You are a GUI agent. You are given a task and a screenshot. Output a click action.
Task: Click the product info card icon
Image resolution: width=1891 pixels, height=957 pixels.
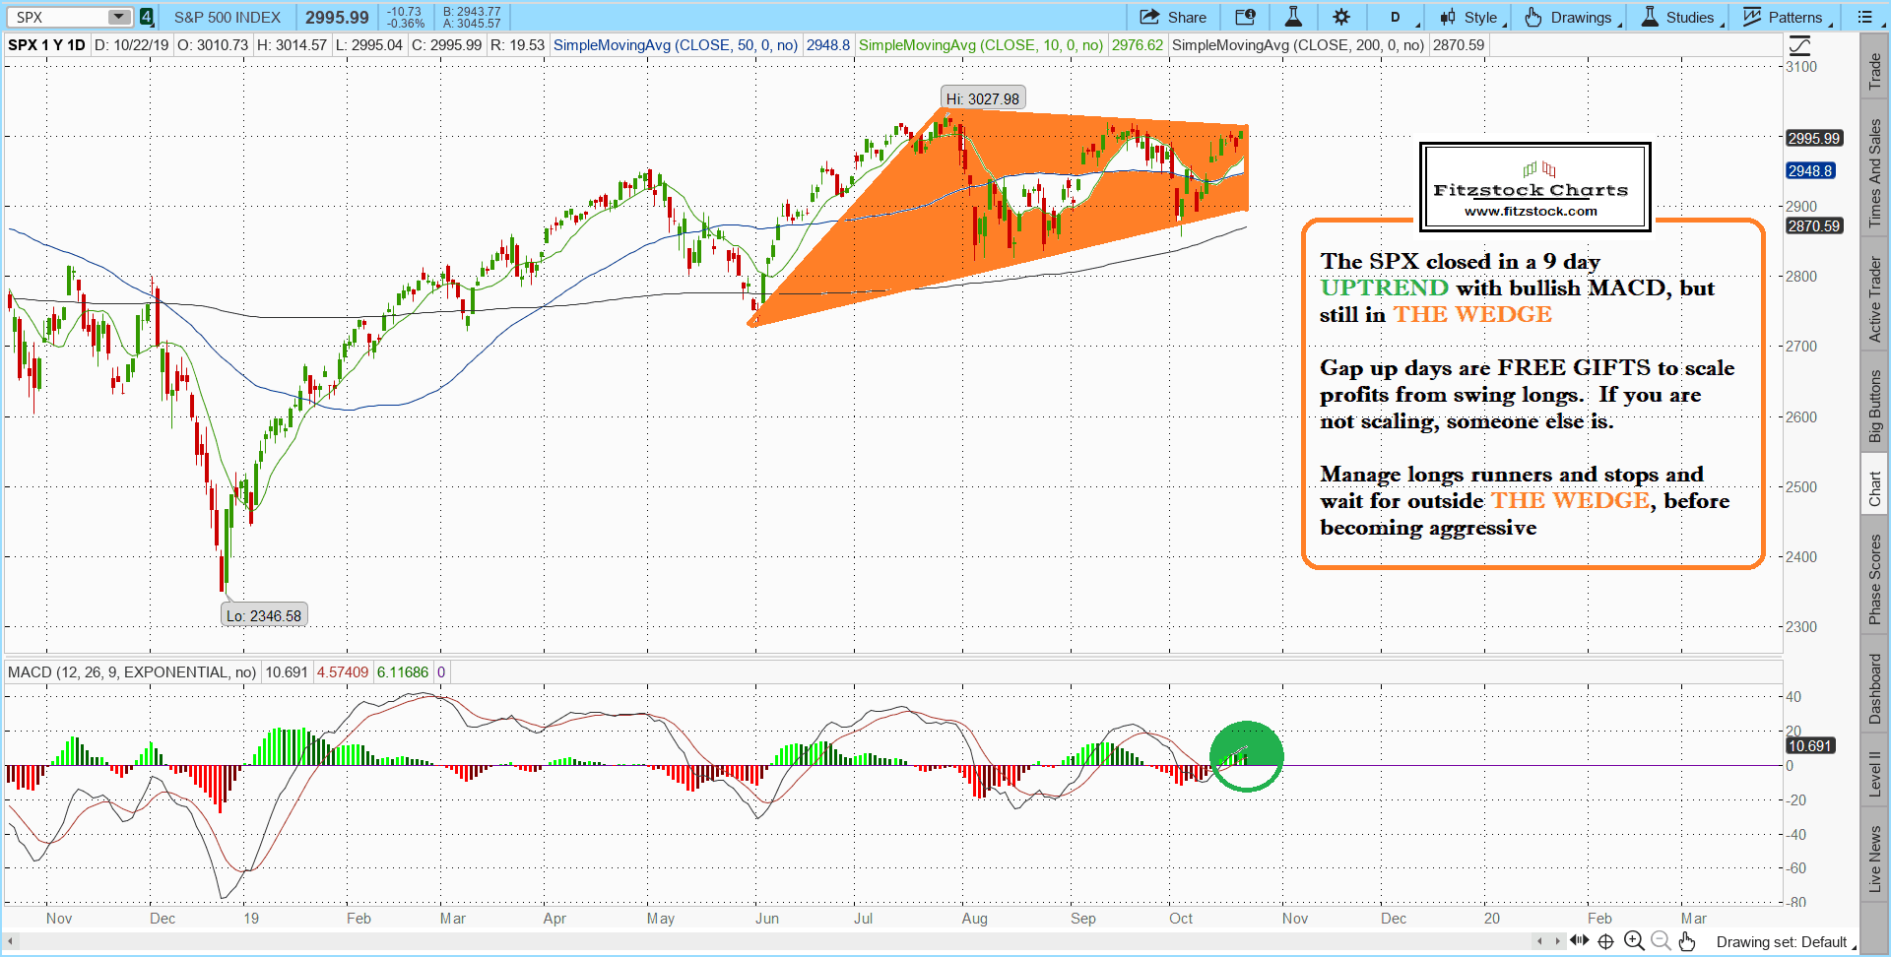tap(1245, 17)
